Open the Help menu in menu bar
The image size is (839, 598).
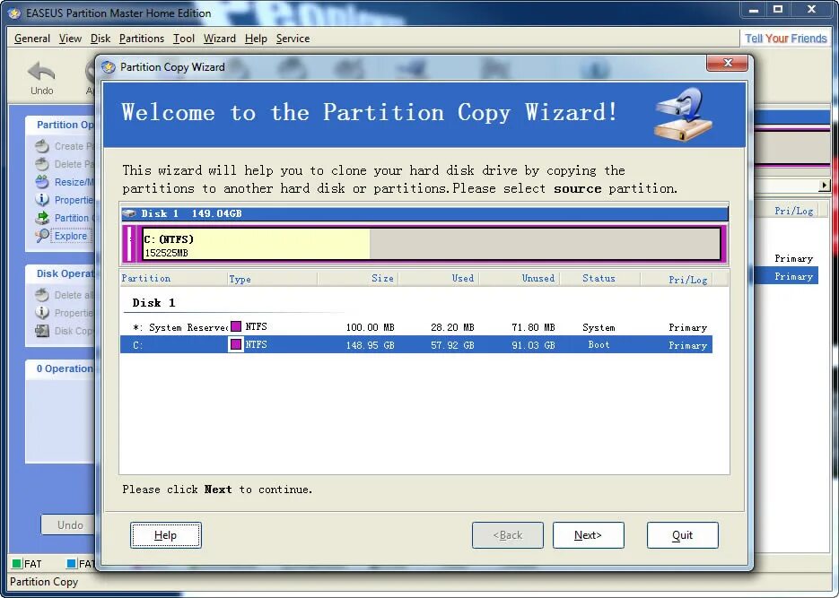(256, 39)
